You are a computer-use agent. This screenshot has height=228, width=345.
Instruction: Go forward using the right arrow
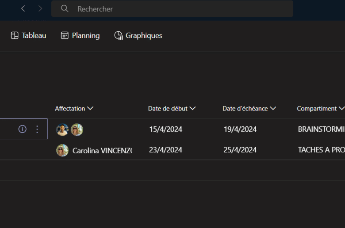(40, 9)
